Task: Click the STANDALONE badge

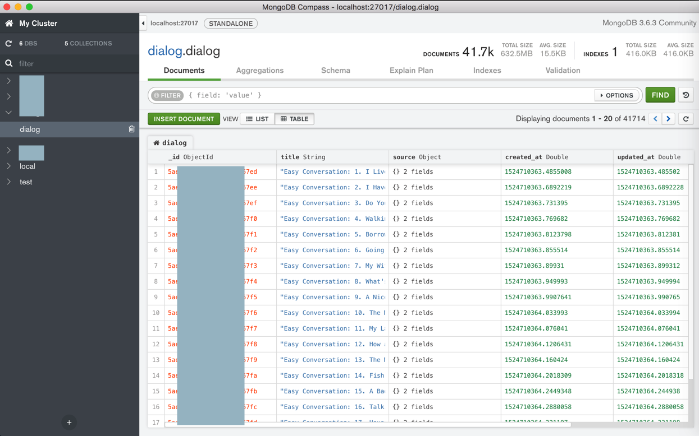Action: [x=231, y=24]
